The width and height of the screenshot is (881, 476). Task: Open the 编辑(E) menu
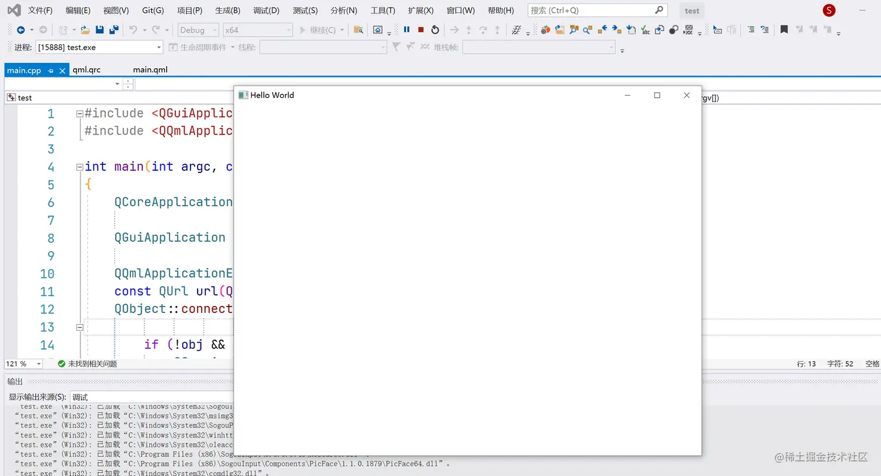[x=78, y=10]
